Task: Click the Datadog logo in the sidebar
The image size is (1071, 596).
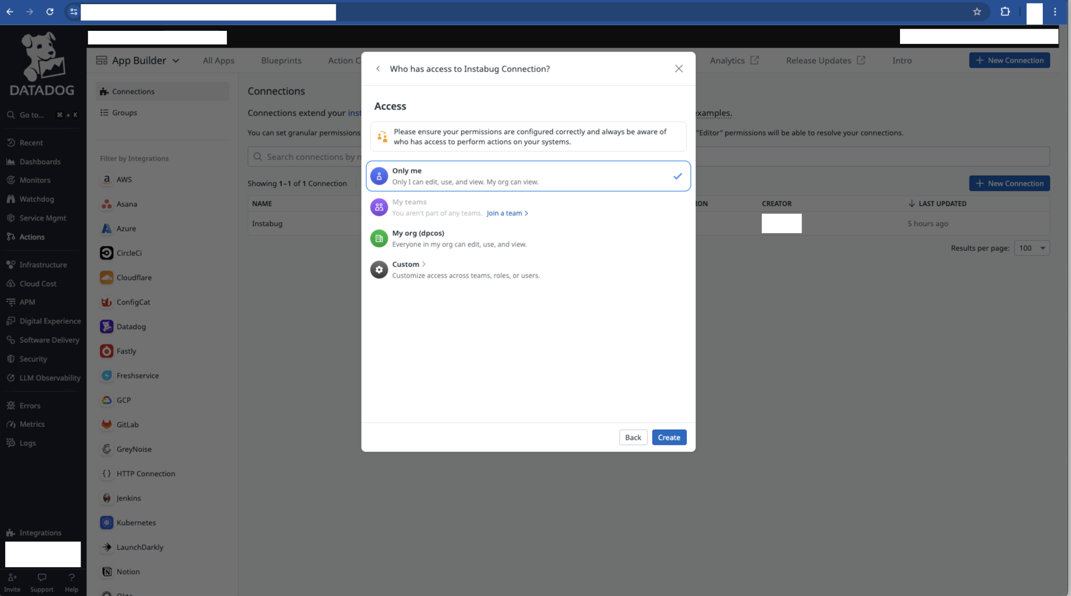Action: (42, 64)
